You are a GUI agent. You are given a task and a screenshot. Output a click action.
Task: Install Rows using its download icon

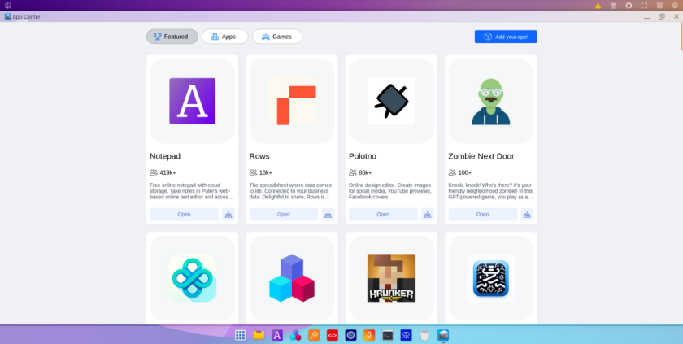(328, 214)
